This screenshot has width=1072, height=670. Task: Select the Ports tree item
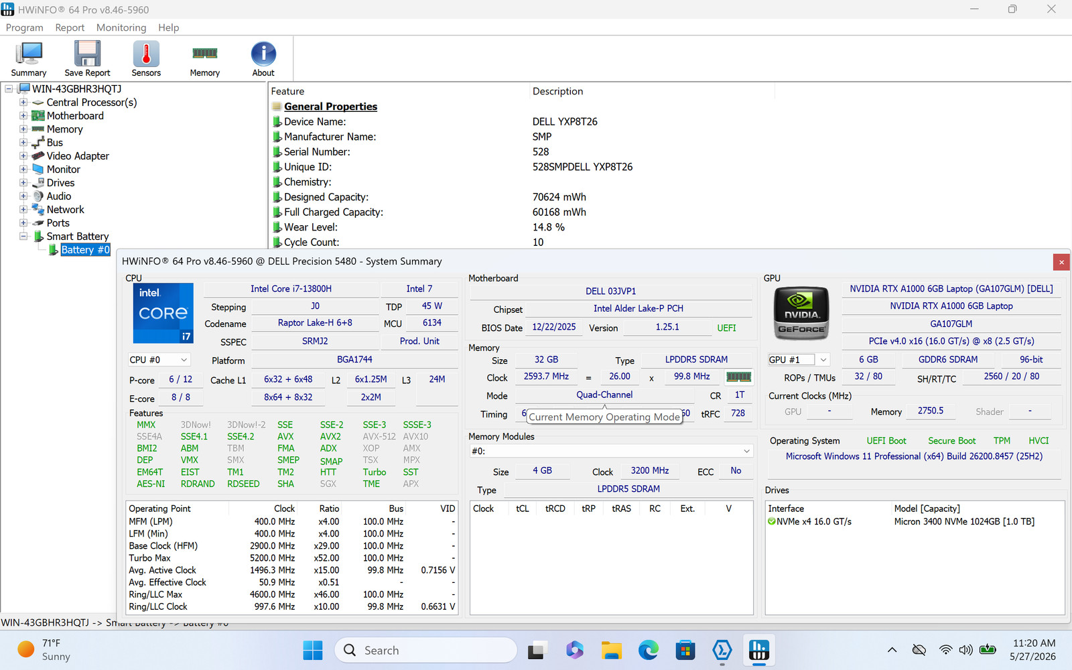[58, 223]
